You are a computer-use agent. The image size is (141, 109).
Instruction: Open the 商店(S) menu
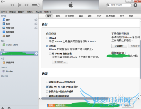39,12
